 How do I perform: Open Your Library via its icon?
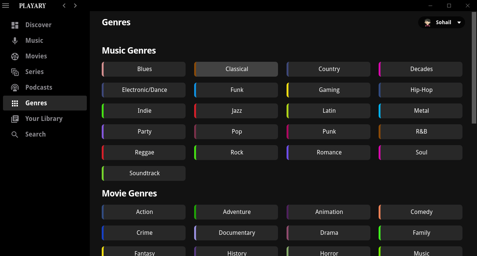[x=15, y=118]
